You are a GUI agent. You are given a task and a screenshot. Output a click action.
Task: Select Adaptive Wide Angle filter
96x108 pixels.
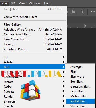click(x=33, y=30)
